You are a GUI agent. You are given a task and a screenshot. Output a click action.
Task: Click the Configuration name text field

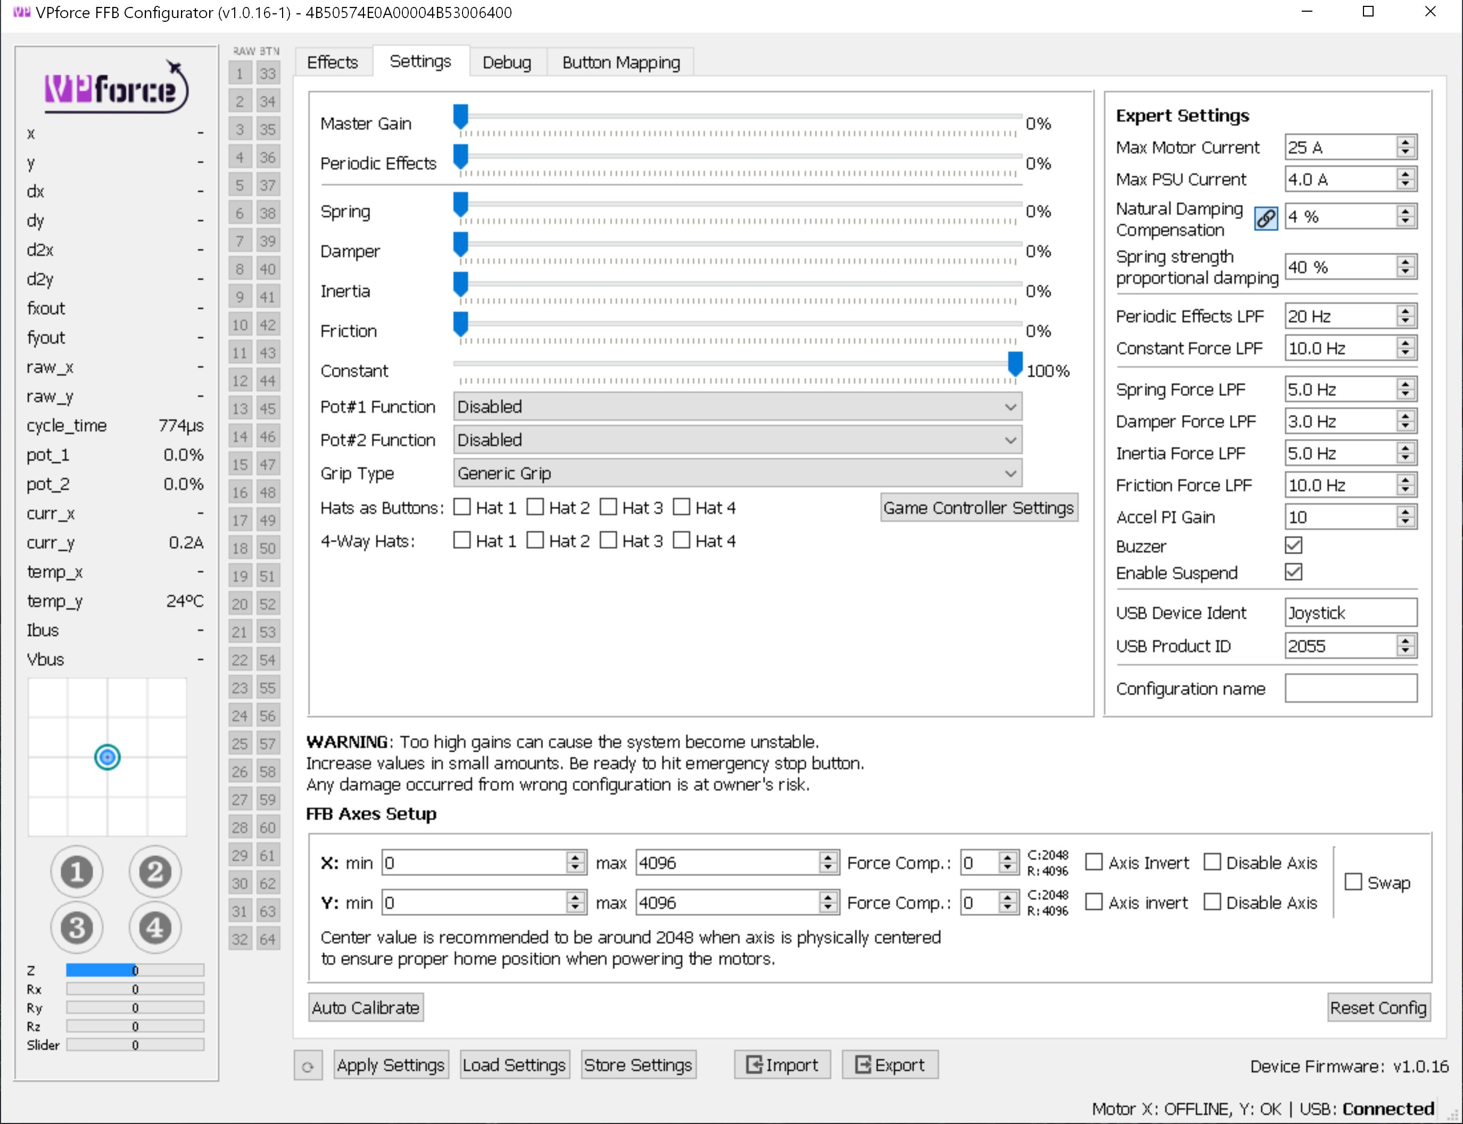(x=1350, y=688)
